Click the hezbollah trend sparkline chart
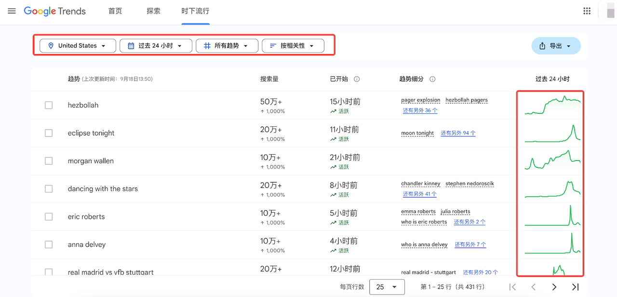Image resolution: width=617 pixels, height=297 pixels. [x=550, y=105]
